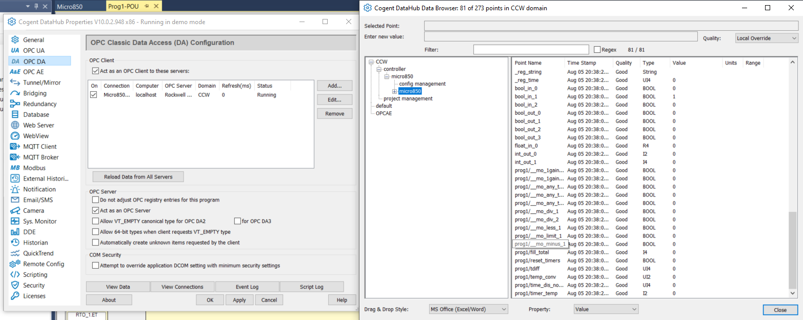The height and width of the screenshot is (320, 803).
Task: Toggle Act as an OPC Server checkbox
Action: [x=95, y=210]
